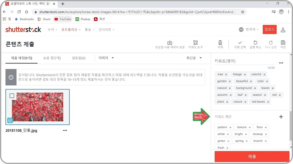This screenshot has width=293, height=164.
Task: Click the browser media control icon
Action: [274, 12]
